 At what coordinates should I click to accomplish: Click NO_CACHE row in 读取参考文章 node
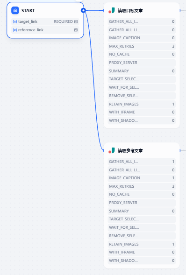tap(142, 194)
